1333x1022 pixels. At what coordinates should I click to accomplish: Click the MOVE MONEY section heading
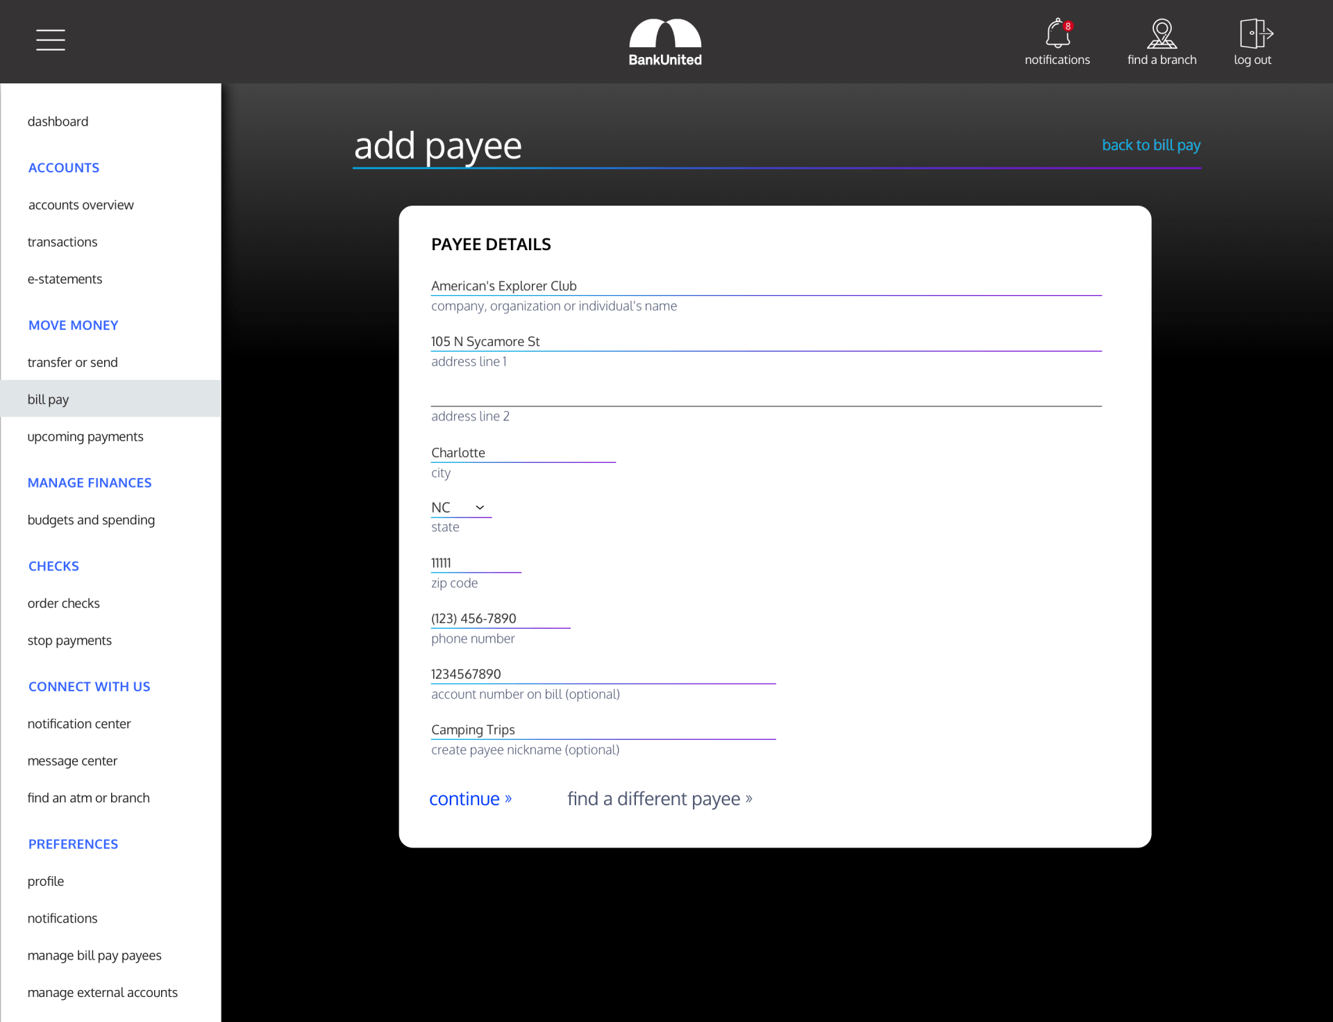click(74, 326)
